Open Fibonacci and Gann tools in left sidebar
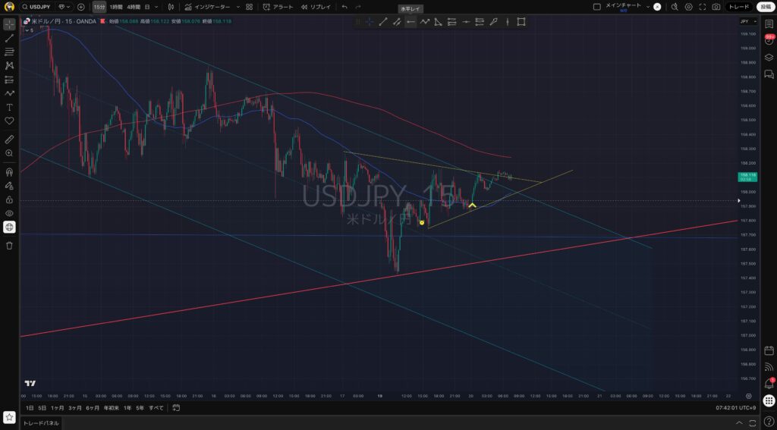Viewport: 777px width, 430px height. [x=9, y=52]
